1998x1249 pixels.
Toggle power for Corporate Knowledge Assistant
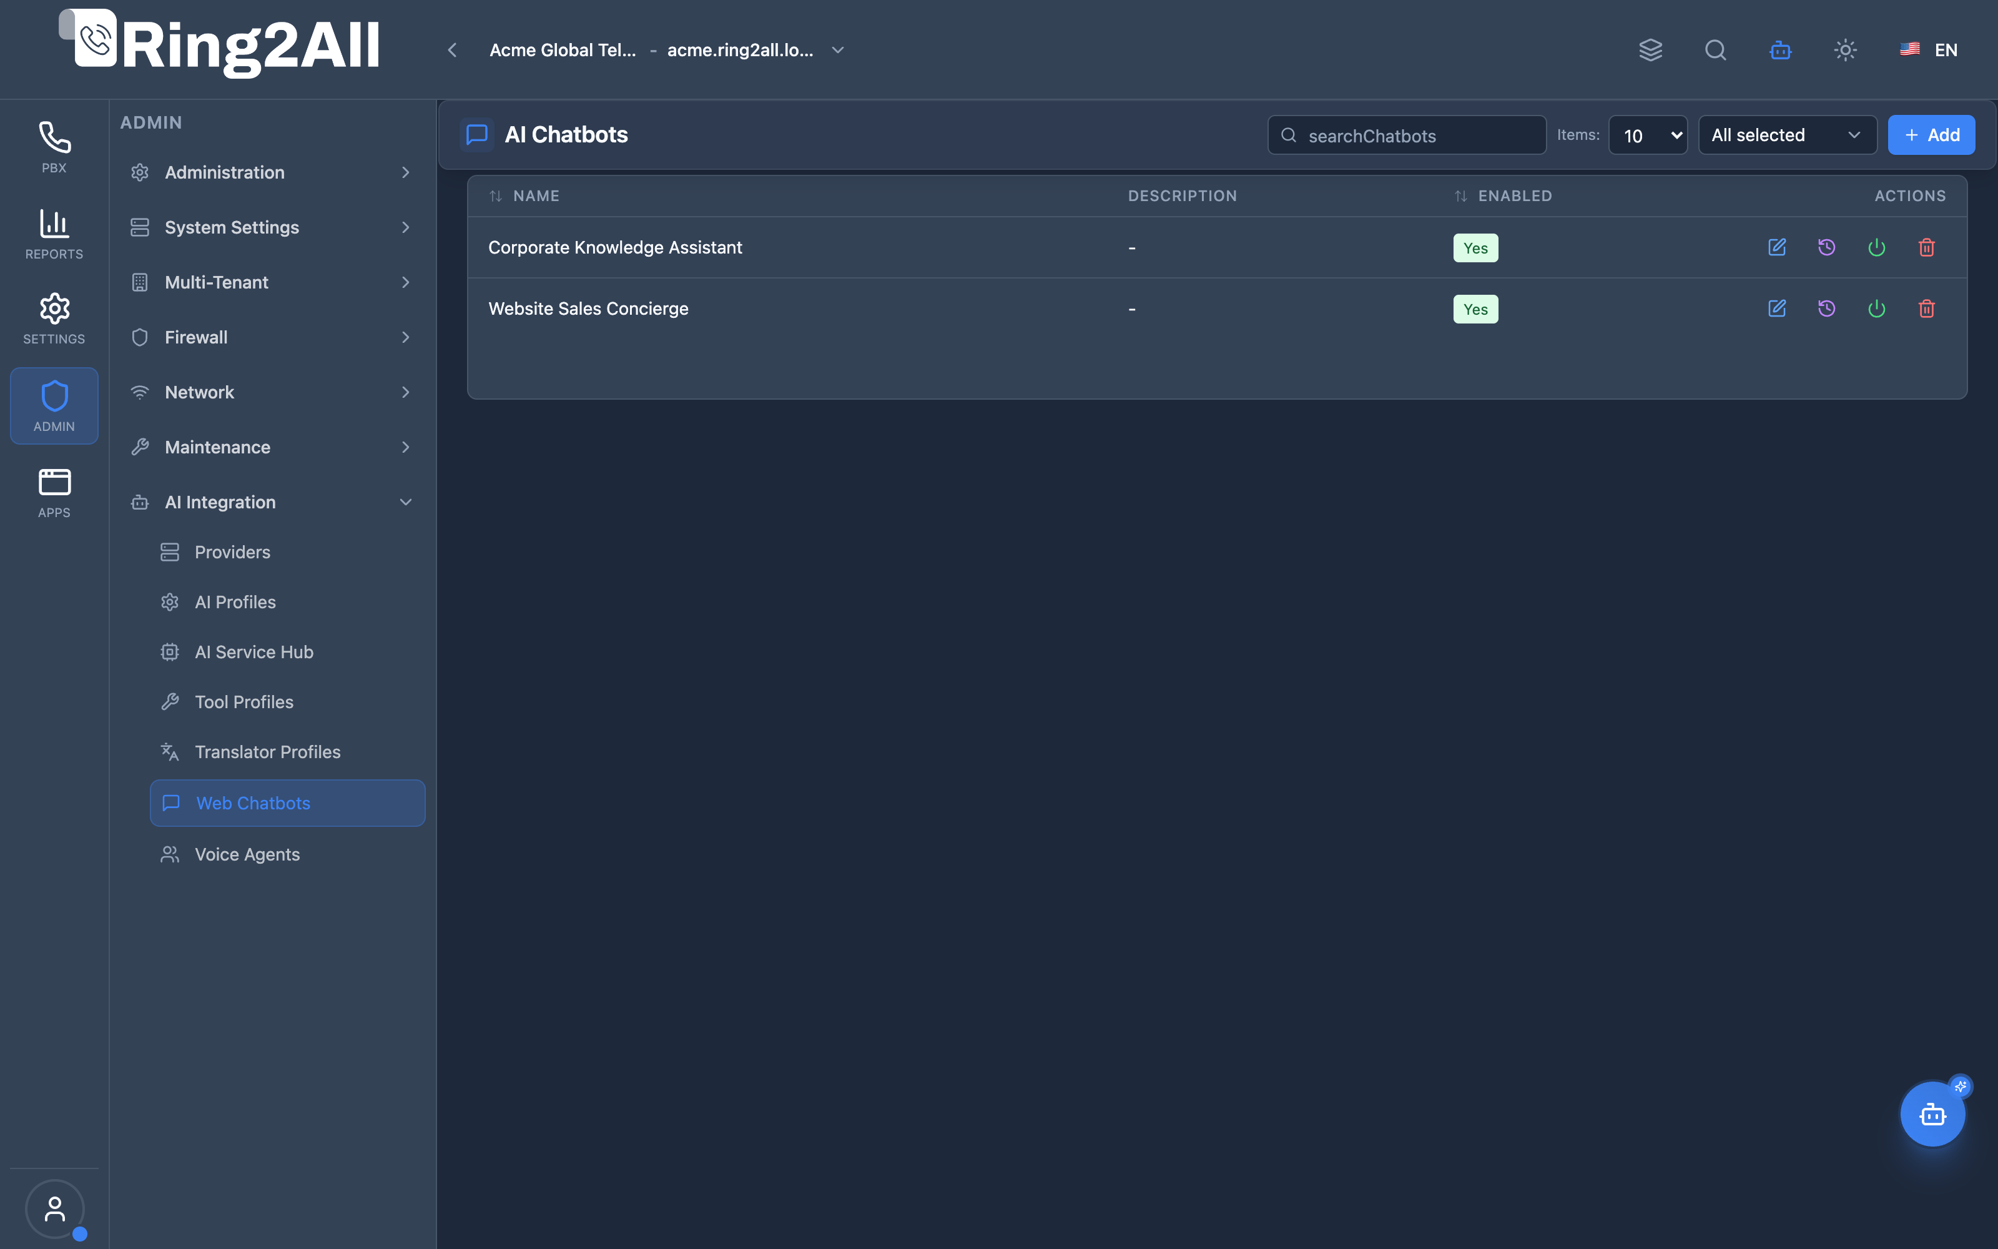click(1877, 247)
